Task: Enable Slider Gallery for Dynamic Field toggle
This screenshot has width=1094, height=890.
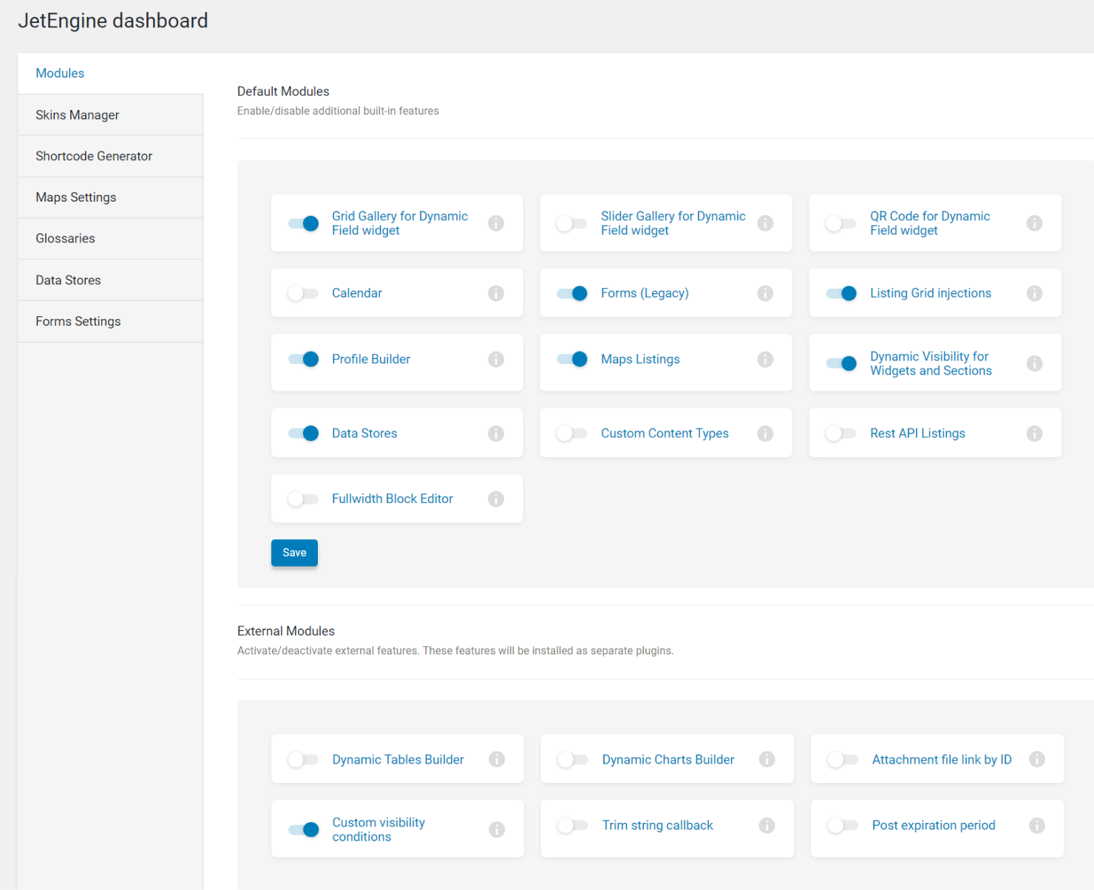Action: point(572,223)
